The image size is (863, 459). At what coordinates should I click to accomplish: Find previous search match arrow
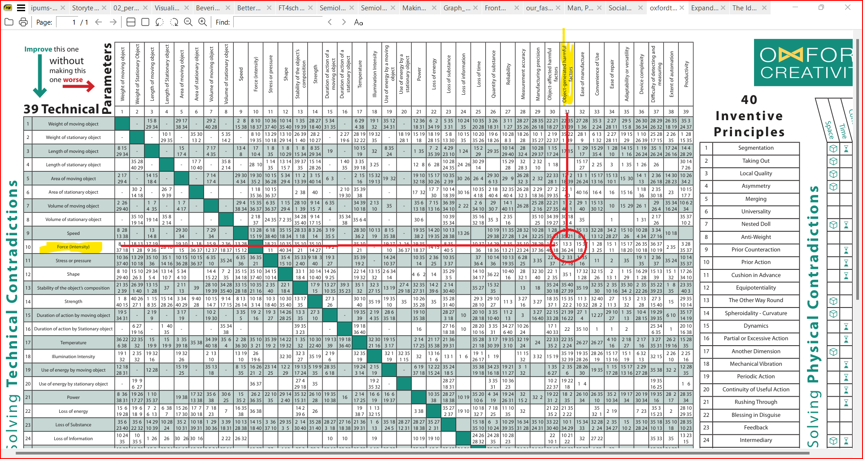(x=330, y=22)
